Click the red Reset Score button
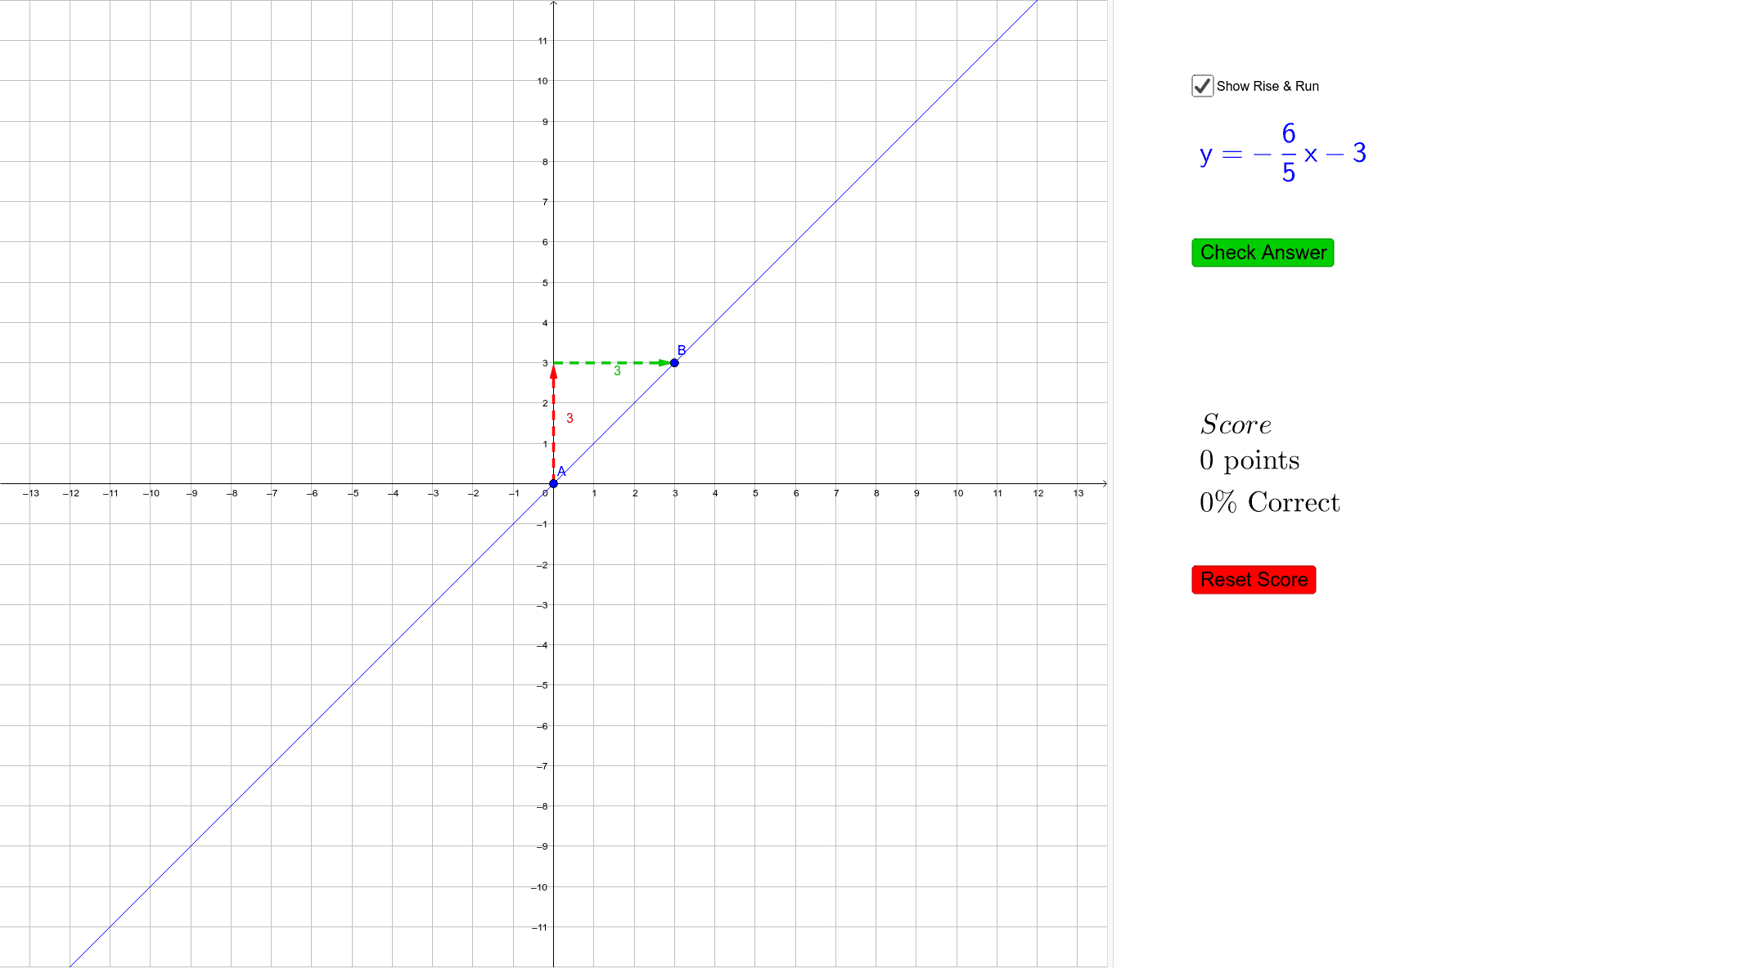Screen dimensions: 1756x969 tap(1254, 580)
